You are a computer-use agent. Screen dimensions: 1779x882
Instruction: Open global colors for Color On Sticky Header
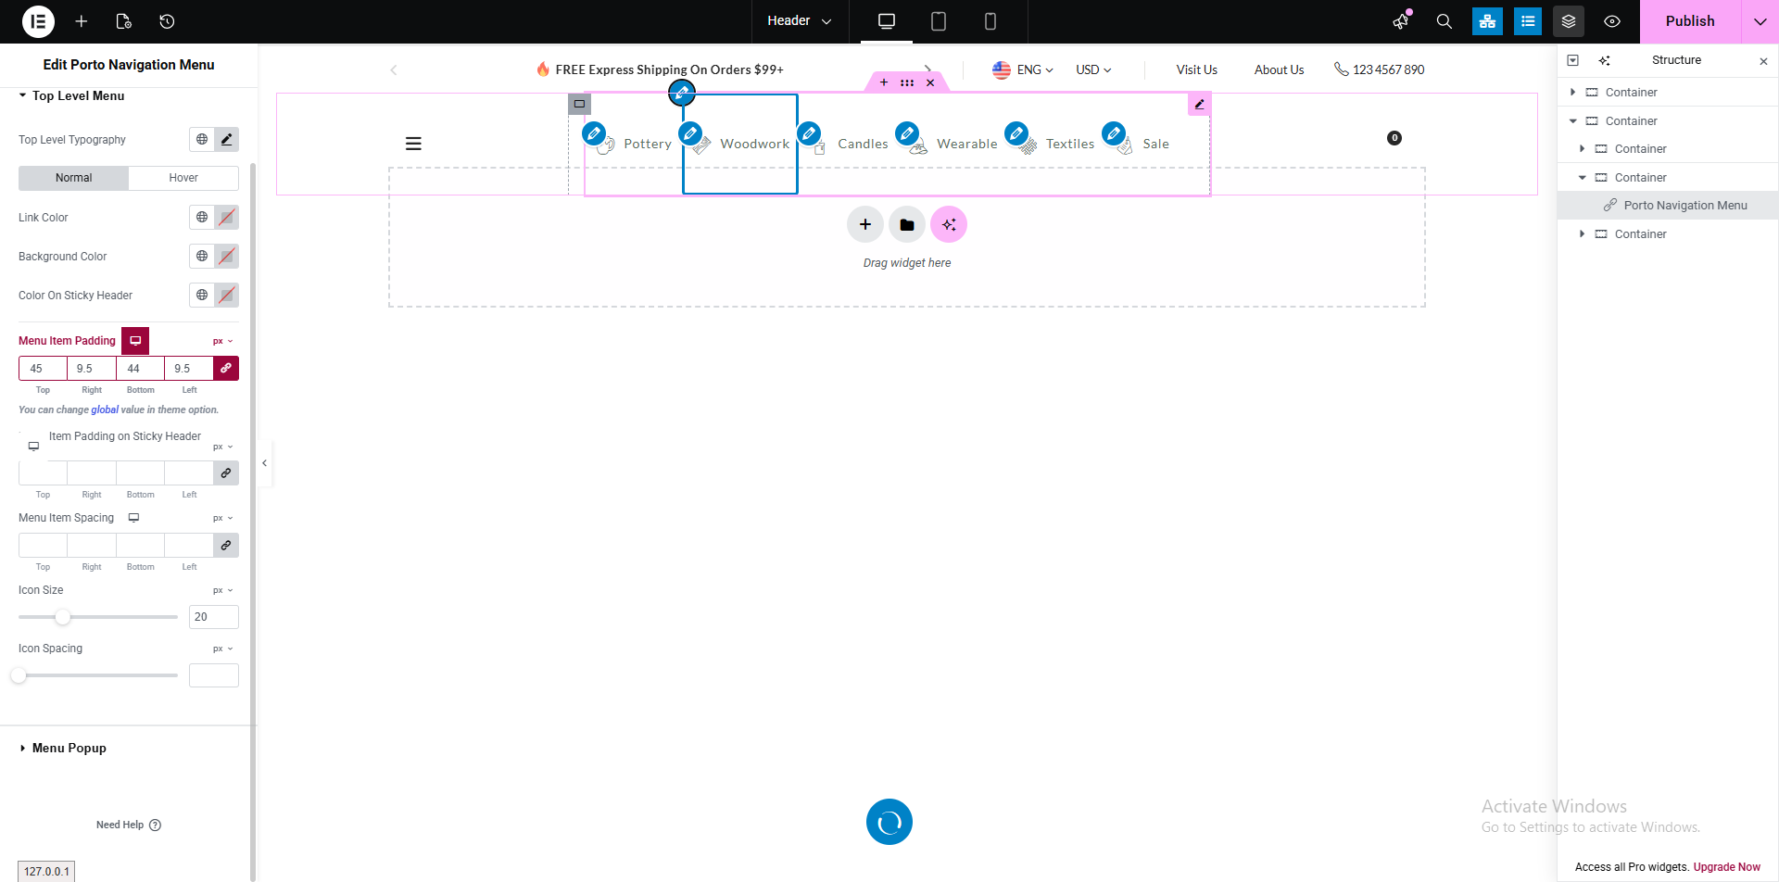202,296
